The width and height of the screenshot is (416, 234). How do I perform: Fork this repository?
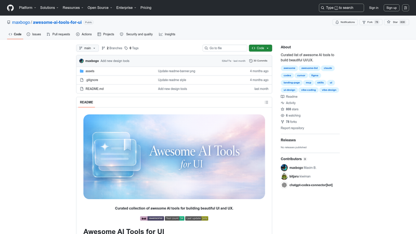pyautogui.click(x=371, y=22)
